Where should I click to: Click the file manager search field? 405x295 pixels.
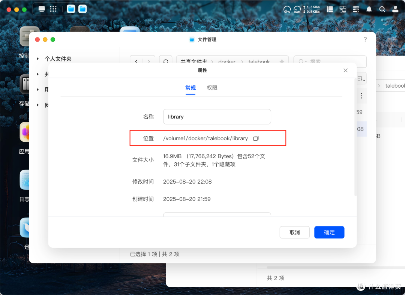[330, 61]
